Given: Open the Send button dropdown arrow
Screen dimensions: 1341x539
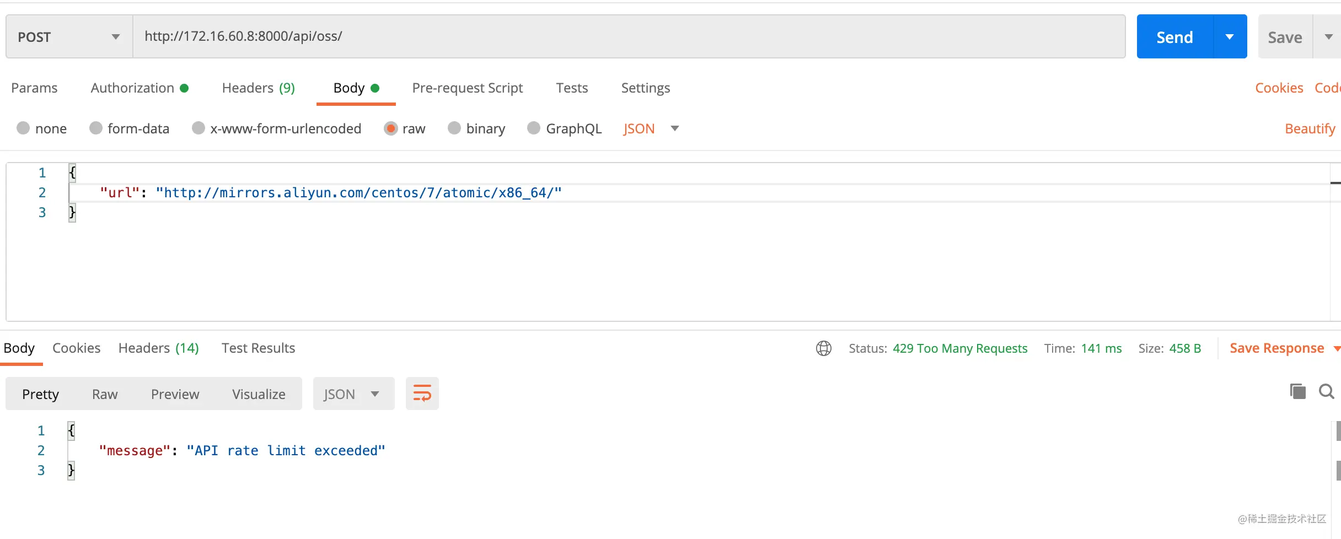Looking at the screenshot, I should tap(1230, 36).
